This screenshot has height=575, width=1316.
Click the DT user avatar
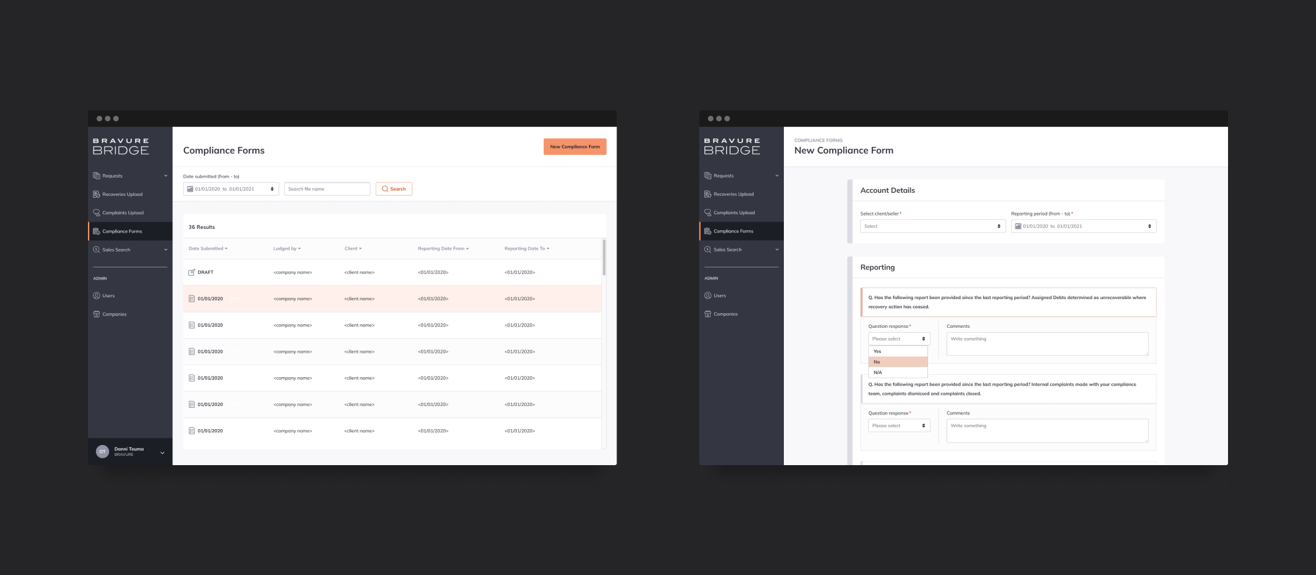[102, 452]
